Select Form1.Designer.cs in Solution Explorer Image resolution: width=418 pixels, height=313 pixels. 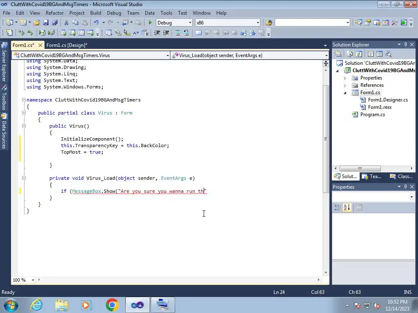pyautogui.click(x=388, y=100)
